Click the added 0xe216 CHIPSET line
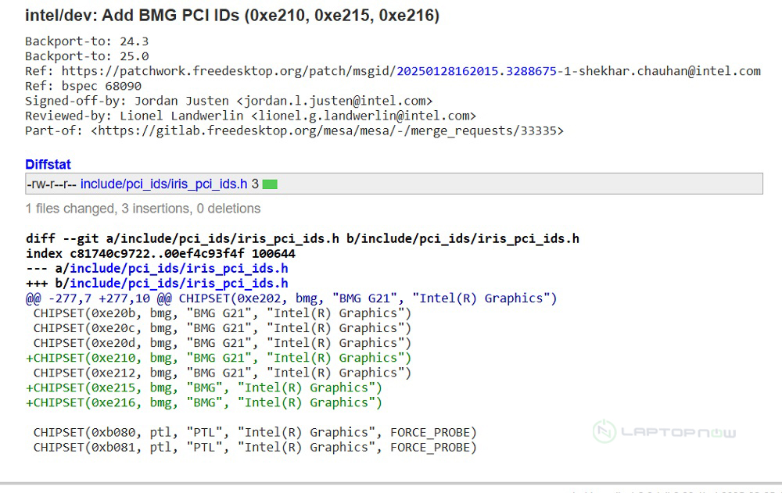This screenshot has width=782, height=493. point(203,402)
